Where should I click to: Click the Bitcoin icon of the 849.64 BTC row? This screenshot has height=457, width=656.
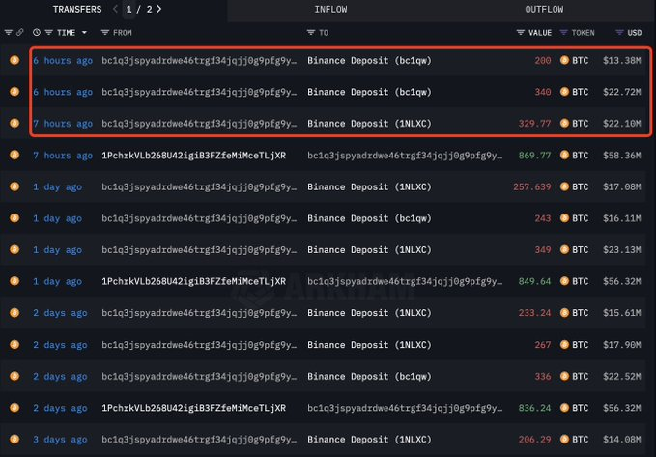tap(14, 281)
